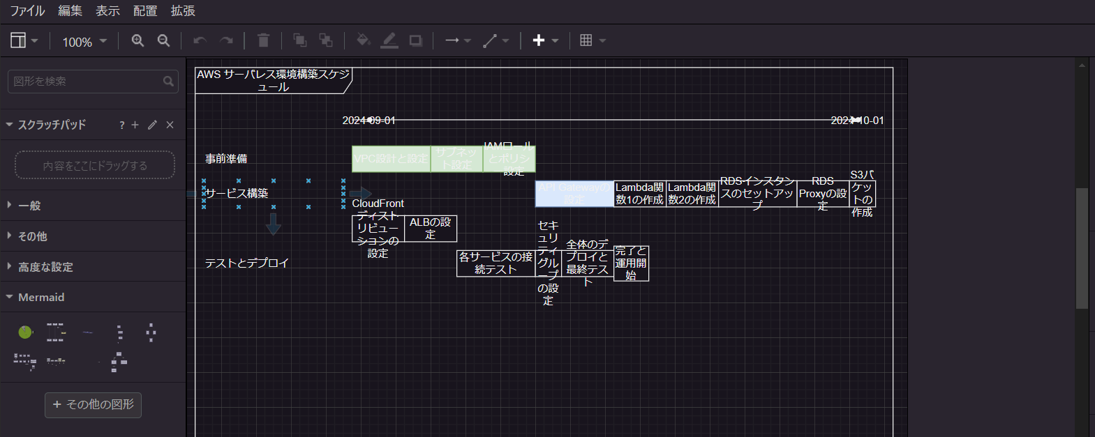Click the zoom out magnifier

tap(163, 40)
